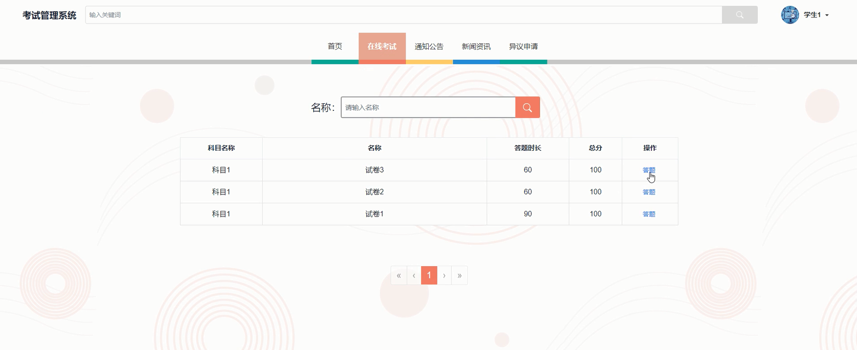
Task: Click the 科目名称 column header
Action: [x=221, y=148]
